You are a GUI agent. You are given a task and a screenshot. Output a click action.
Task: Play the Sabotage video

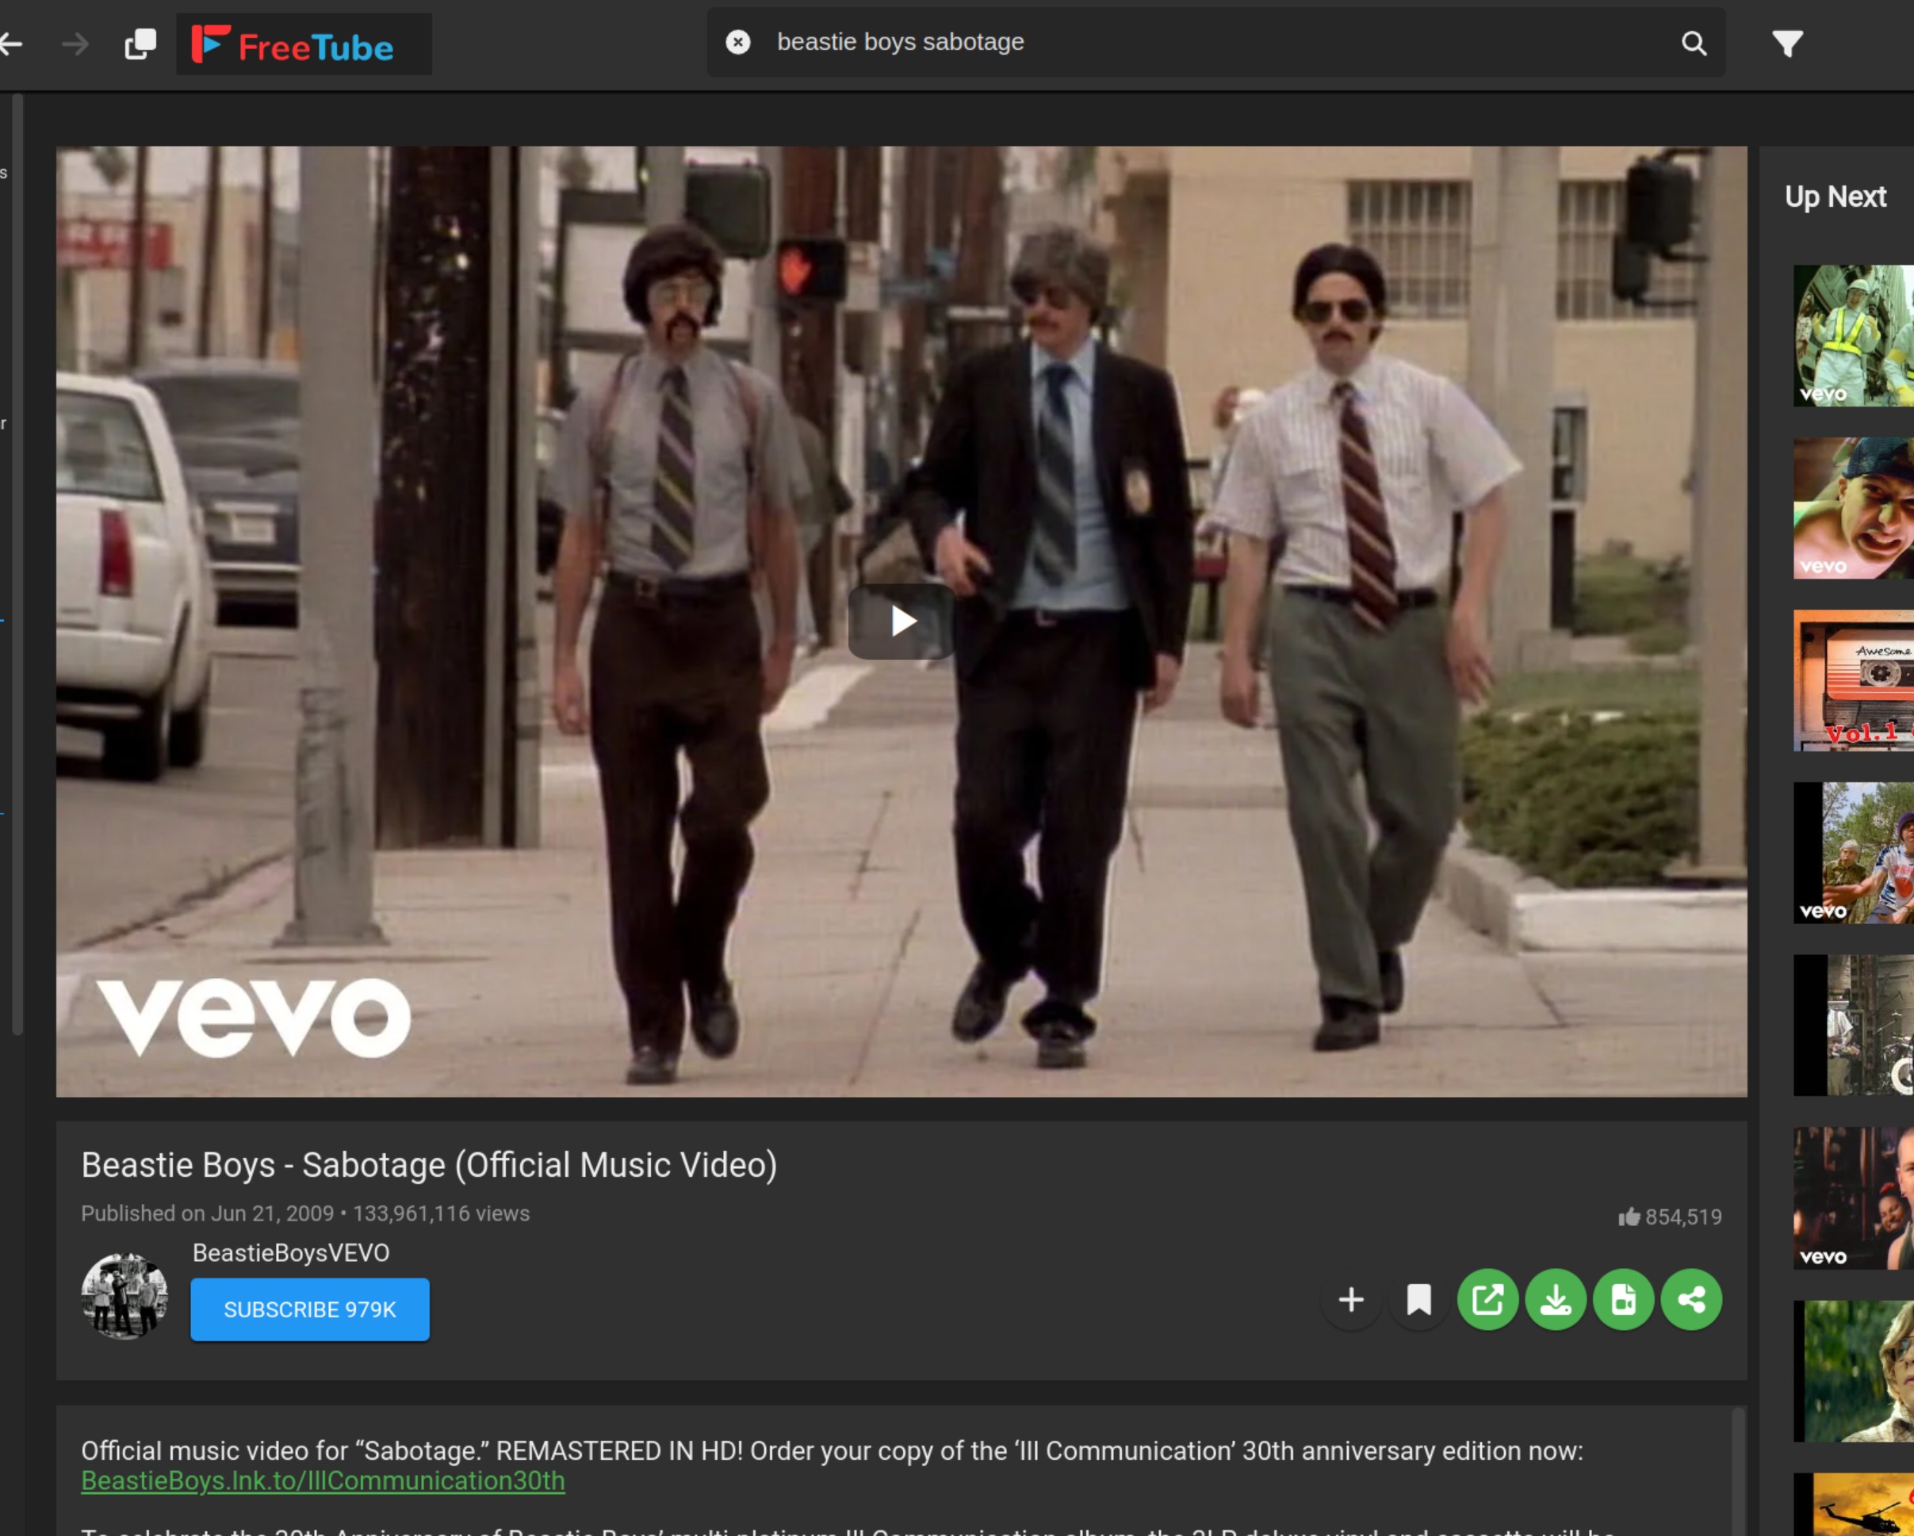coord(902,621)
